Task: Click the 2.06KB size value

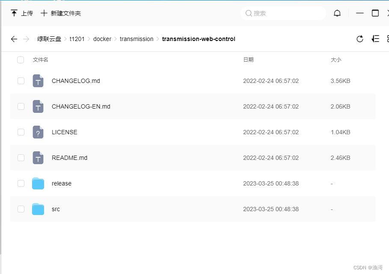Action: pos(340,106)
